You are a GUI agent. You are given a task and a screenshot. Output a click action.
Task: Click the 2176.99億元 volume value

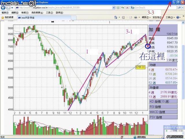[x=169, y=92]
